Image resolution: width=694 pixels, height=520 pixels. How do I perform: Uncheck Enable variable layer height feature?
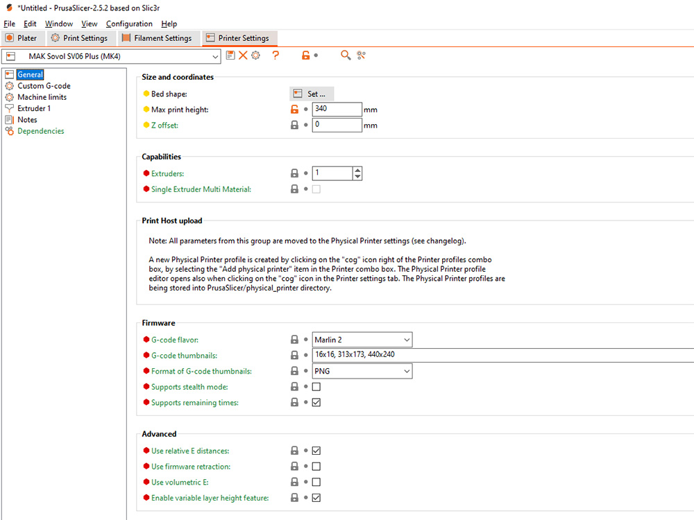coord(316,498)
